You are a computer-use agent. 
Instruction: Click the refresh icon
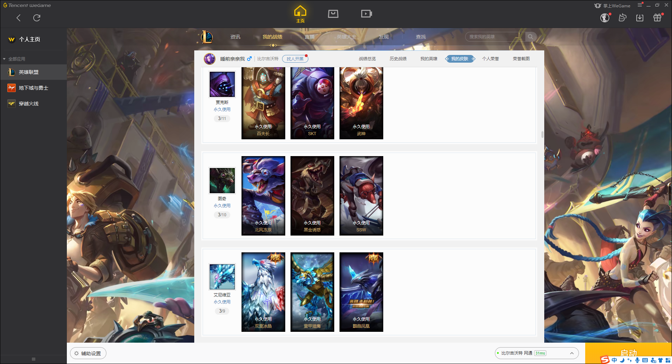pos(37,18)
